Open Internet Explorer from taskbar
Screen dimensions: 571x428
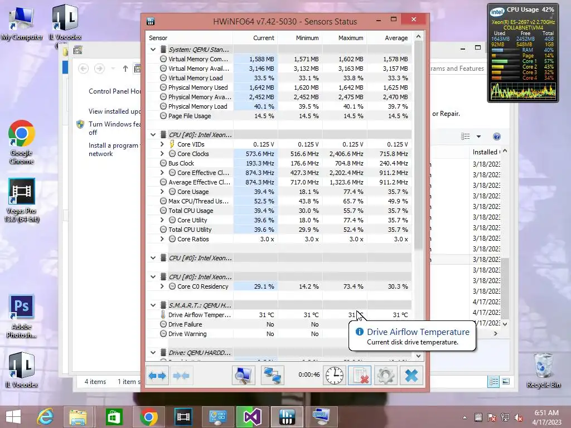tap(45, 417)
